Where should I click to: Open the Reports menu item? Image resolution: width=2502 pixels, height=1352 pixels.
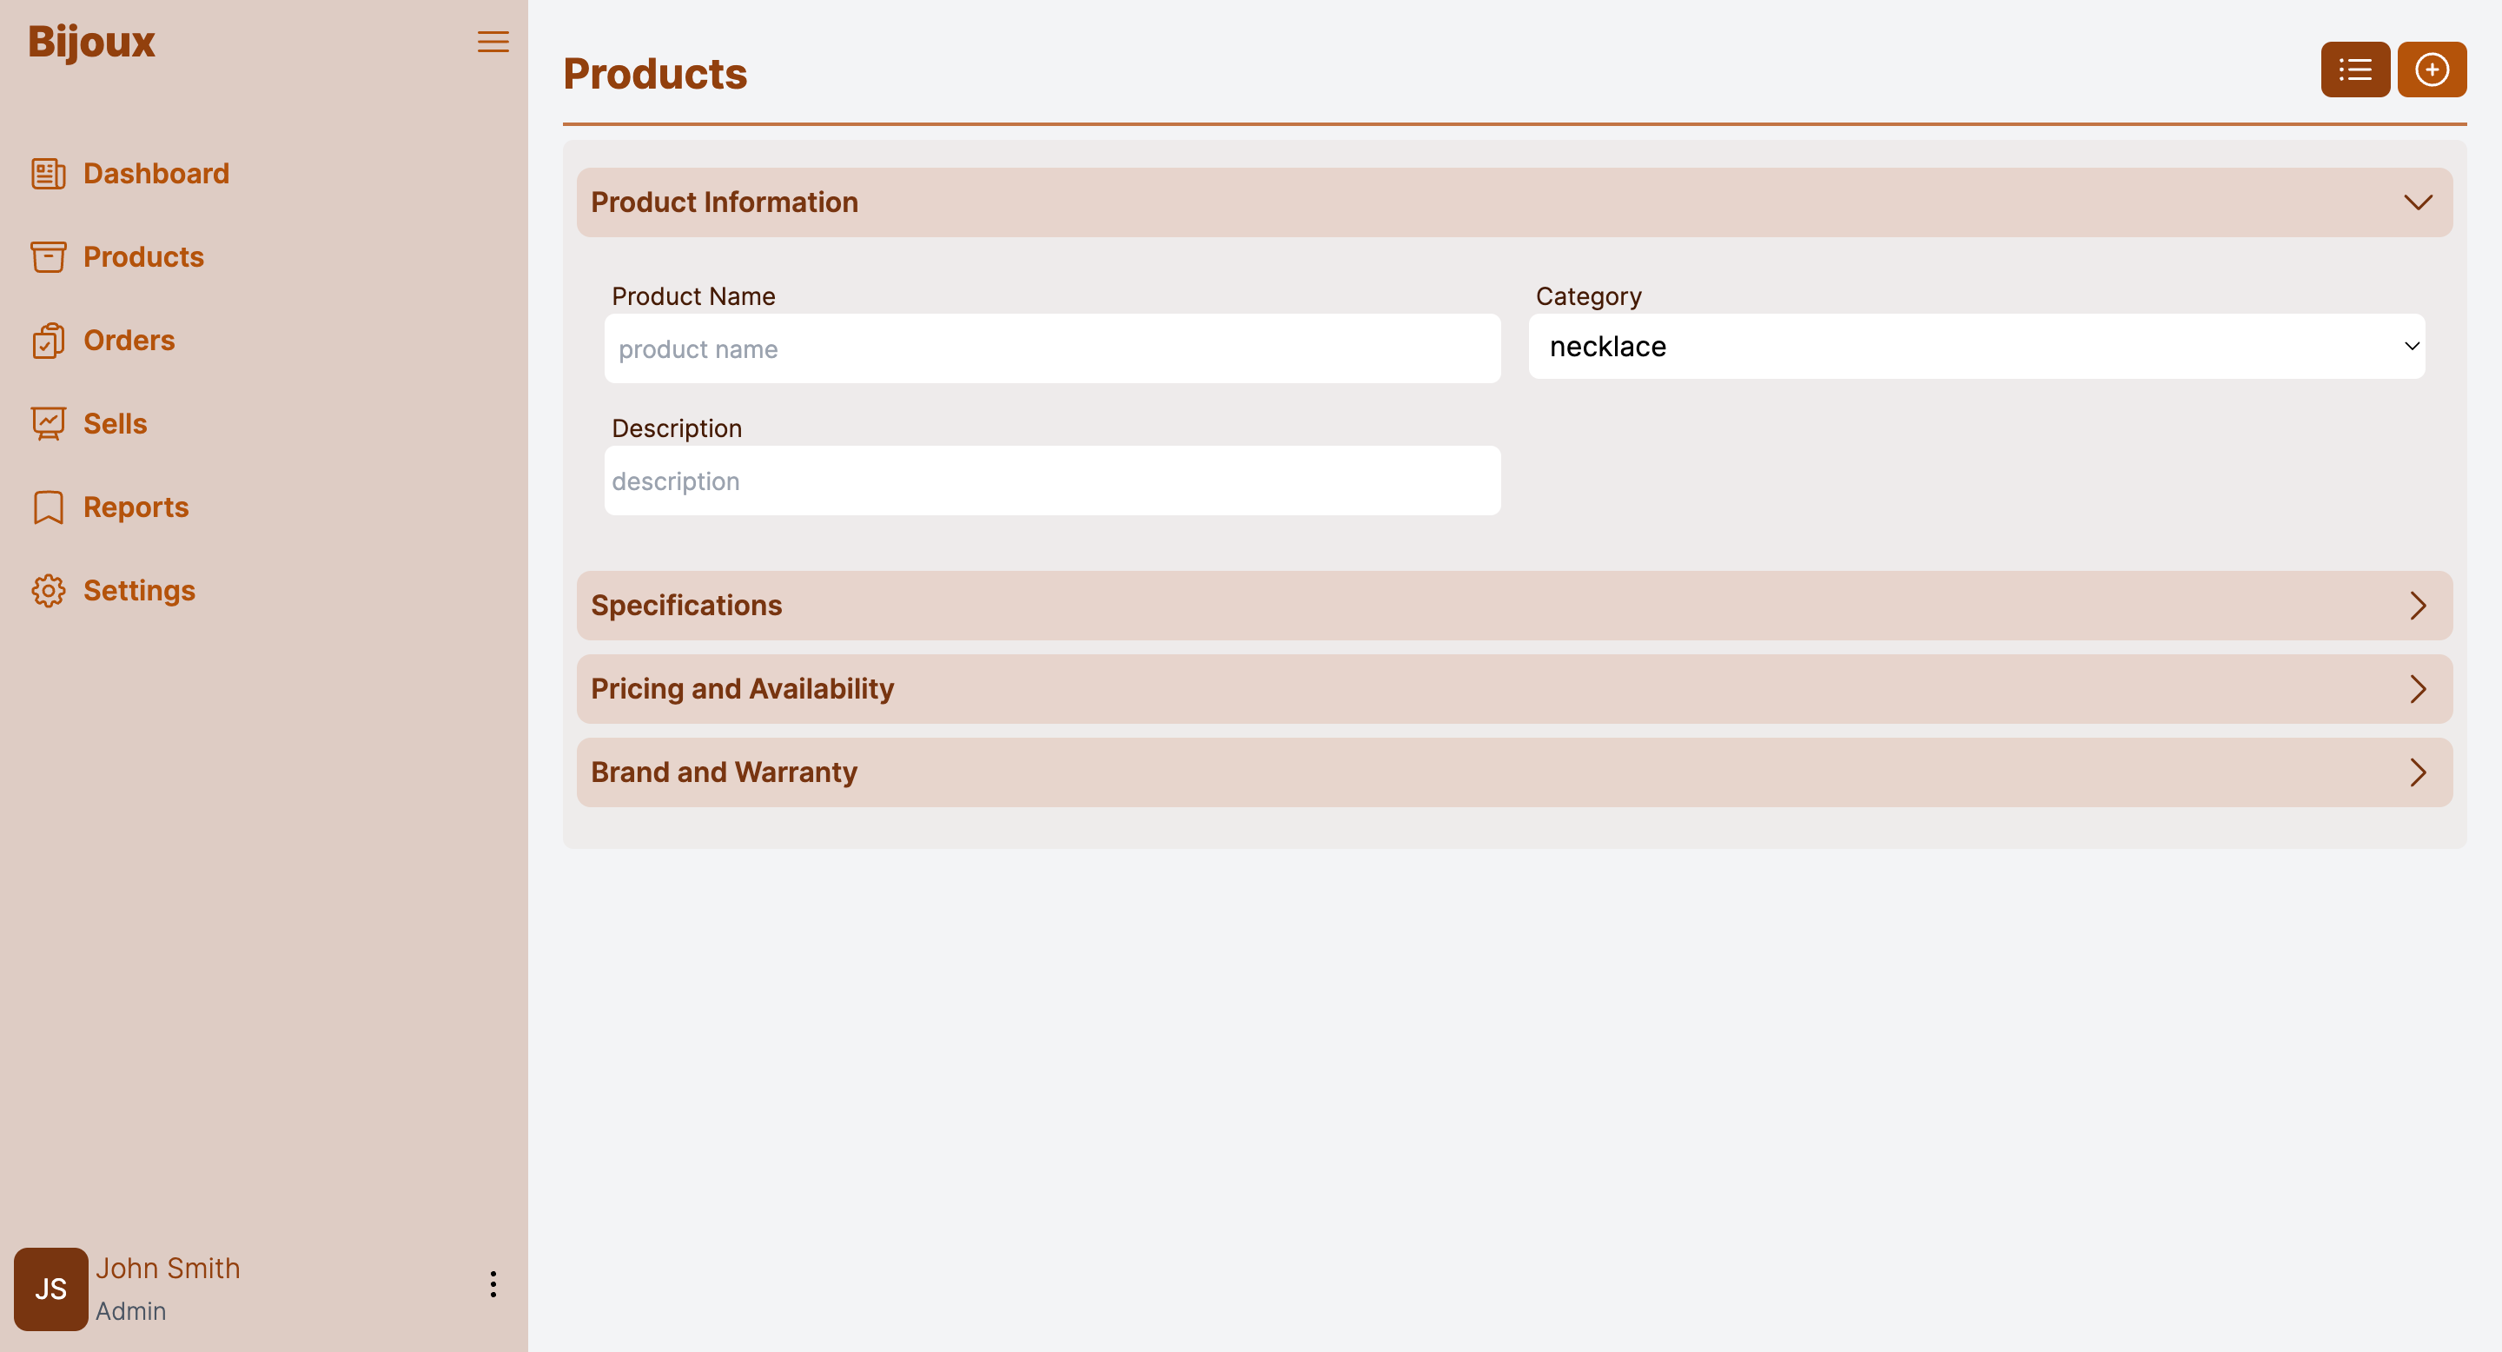[136, 508]
